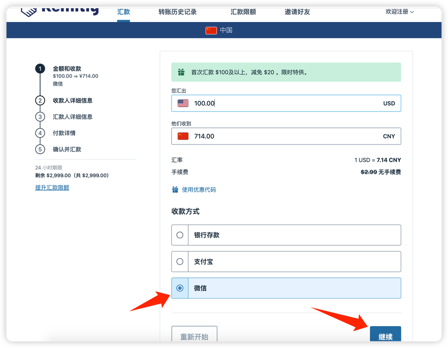
Task: Click the 无手续费 fee text
Action: [390, 172]
